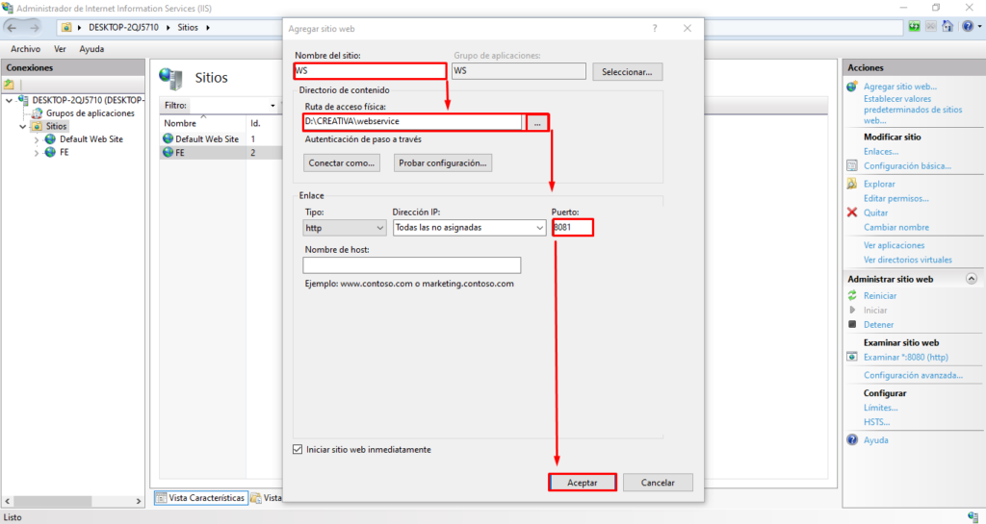Select the Default Web Site row in sites list
This screenshot has height=524, width=986.
point(221,138)
